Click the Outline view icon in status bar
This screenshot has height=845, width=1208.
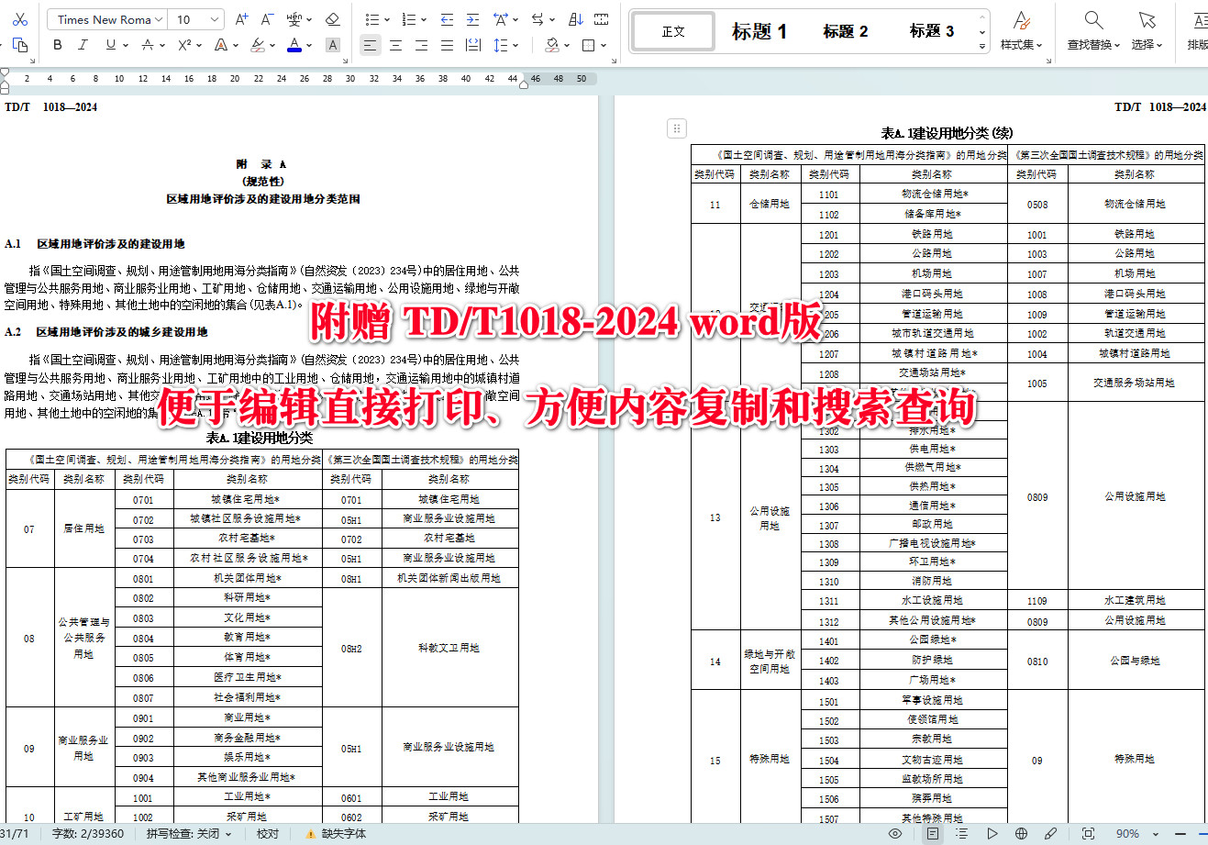(961, 834)
